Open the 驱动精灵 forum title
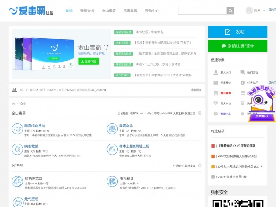This screenshot has width=276, height=207. point(126,178)
